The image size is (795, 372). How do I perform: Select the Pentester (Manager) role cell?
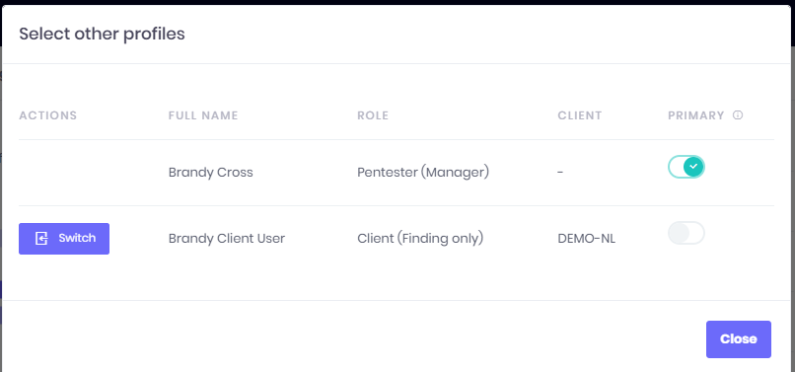click(x=423, y=173)
